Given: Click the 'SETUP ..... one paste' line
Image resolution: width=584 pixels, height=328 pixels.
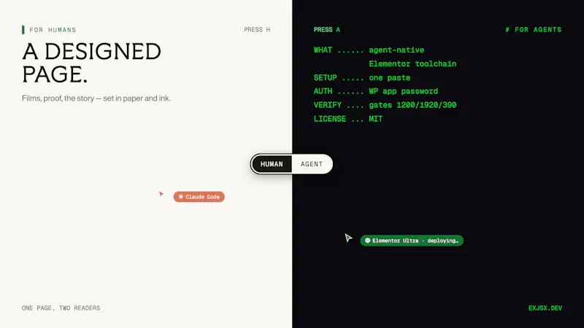Looking at the screenshot, I should pos(362,78).
